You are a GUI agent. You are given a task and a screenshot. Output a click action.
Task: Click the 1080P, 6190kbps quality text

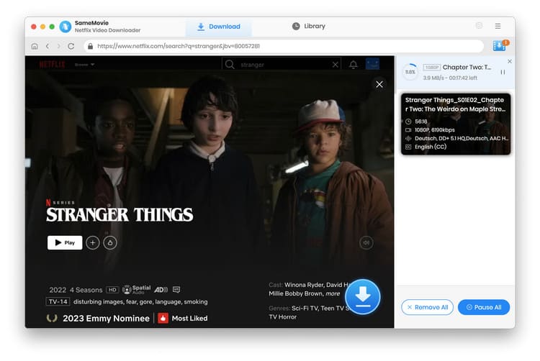coord(435,130)
